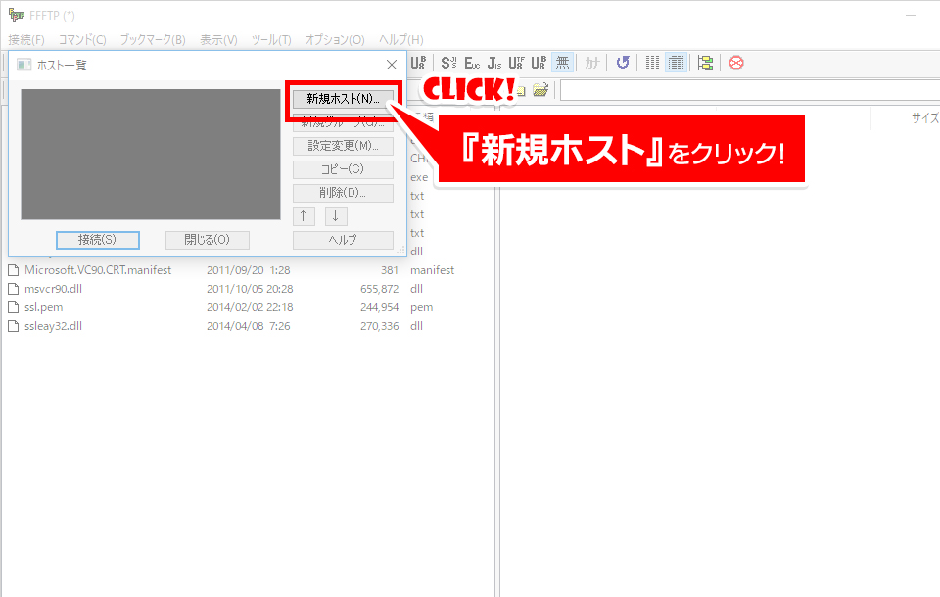The image size is (940, 597).
Task: Click date 2014/04/08 7:26
Action: pos(248,326)
